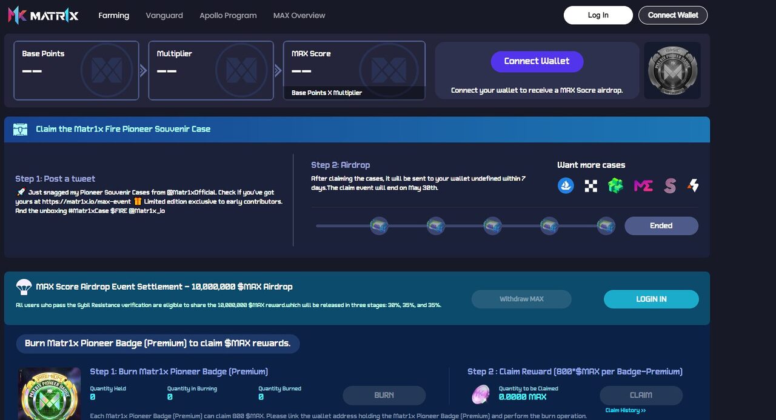Select the Base Points card
Image resolution: width=776 pixels, height=420 pixels.
pyautogui.click(x=76, y=70)
